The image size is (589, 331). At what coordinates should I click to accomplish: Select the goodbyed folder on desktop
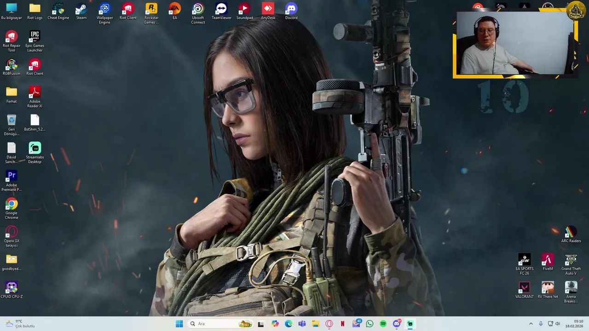coord(12,263)
